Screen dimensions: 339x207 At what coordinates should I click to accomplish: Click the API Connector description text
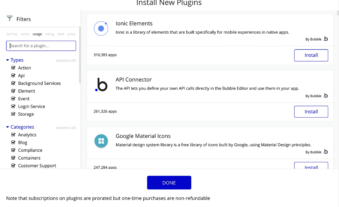tap(207, 88)
